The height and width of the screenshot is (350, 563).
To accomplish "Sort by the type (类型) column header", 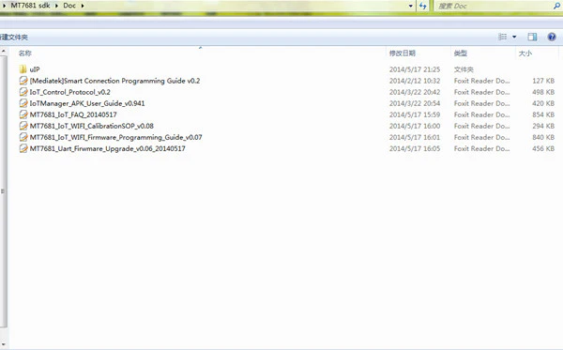I will click(x=461, y=53).
